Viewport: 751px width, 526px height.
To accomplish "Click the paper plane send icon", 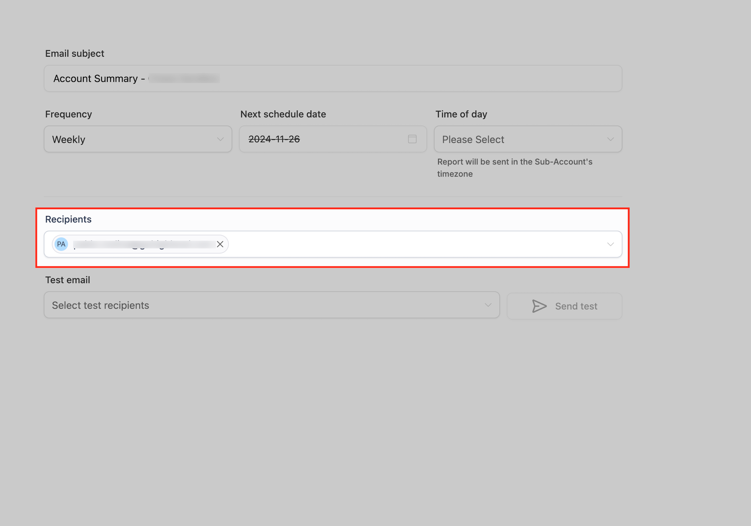I will (539, 306).
